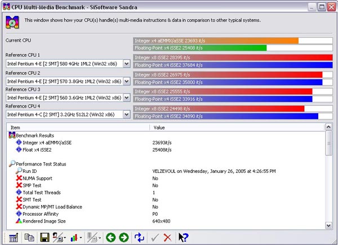Select the 'Performance Test Status' row text
Viewport: 338px width, 245px height.
point(41,164)
